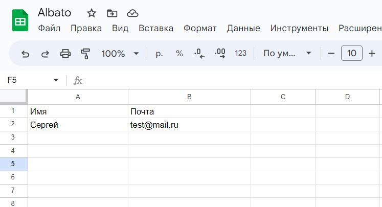The width and height of the screenshot is (382, 207).
Task: Select highlighted row 5 header
Action: coord(14,164)
